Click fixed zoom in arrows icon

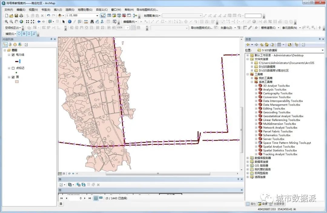click(27, 21)
